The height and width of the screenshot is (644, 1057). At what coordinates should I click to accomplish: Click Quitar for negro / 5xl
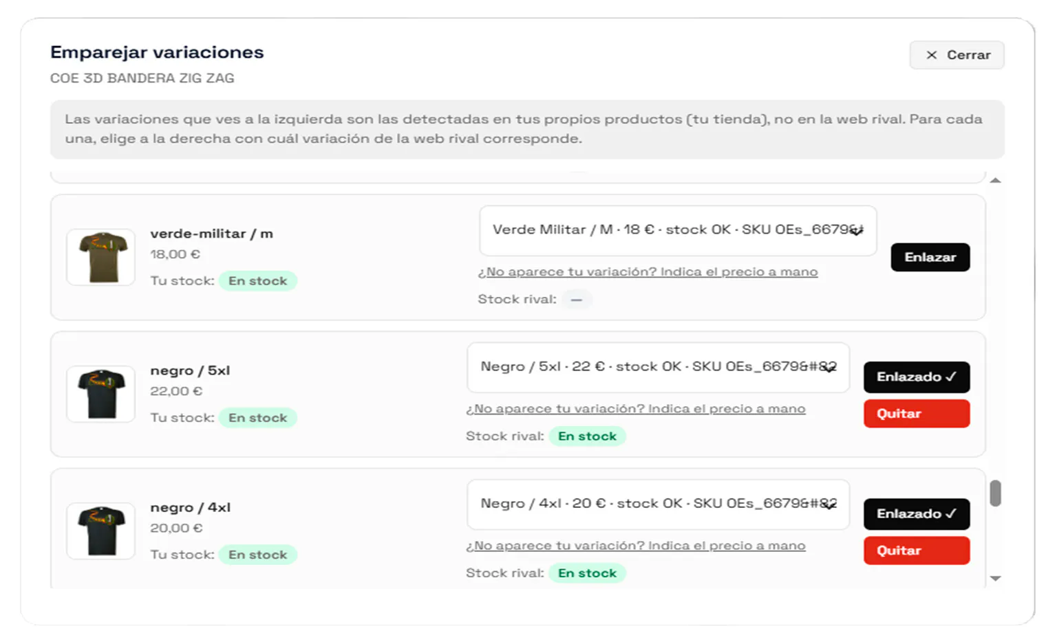917,414
